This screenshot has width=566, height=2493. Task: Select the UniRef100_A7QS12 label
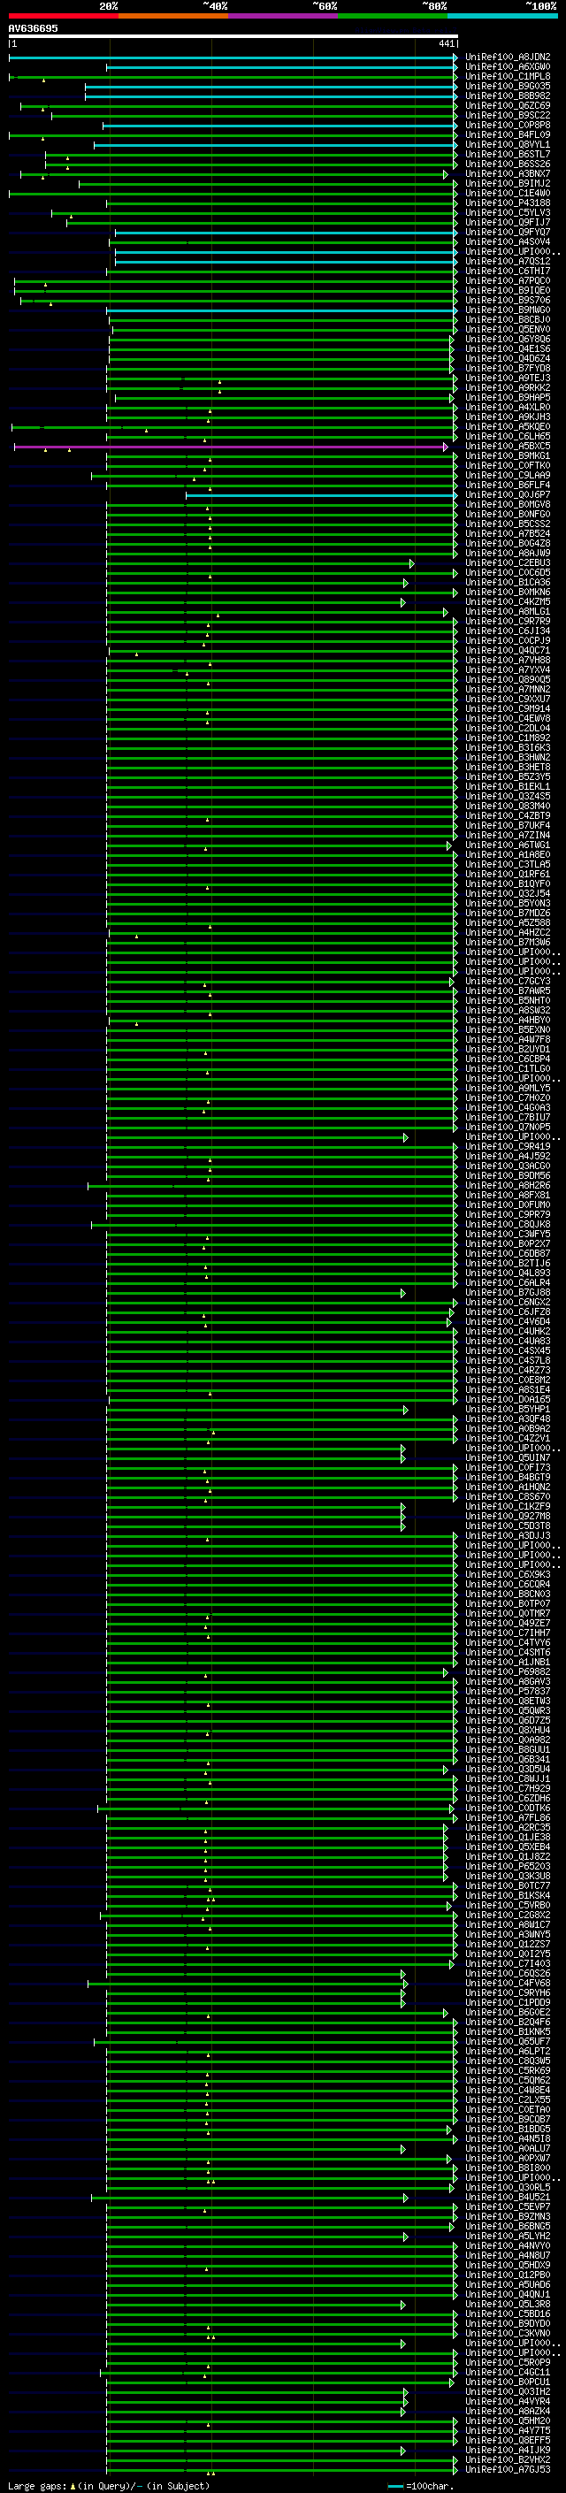coord(508,261)
